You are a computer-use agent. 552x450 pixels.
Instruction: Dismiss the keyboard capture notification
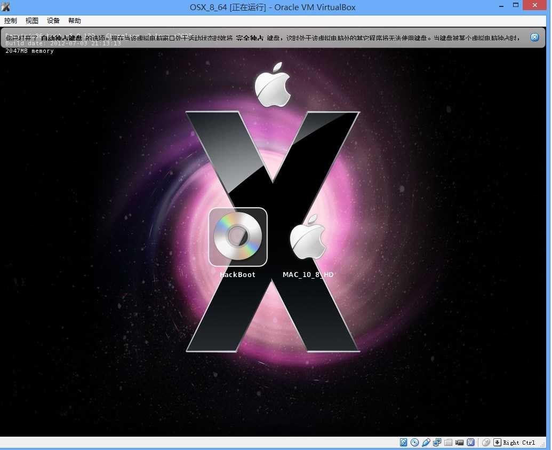click(x=534, y=37)
